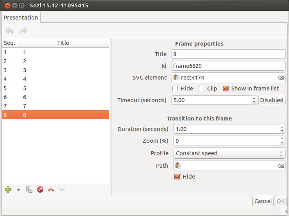Close the Sozi window
The width and height of the screenshot is (289, 216).
pyautogui.click(x=7, y=5)
